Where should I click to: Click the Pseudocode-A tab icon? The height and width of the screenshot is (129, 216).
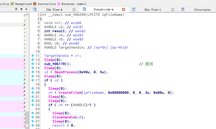pos(84,9)
